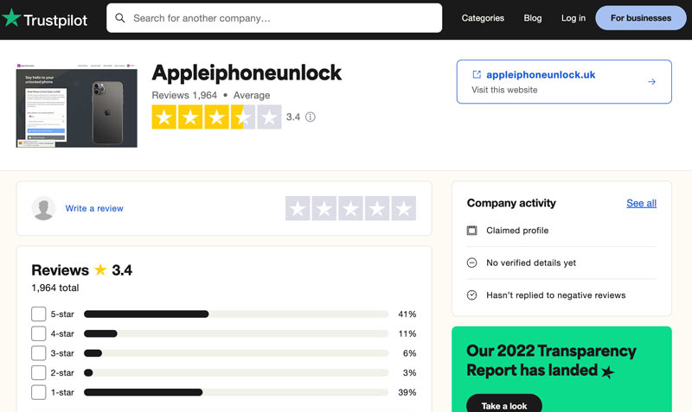Click the For businesses button

[x=641, y=18]
